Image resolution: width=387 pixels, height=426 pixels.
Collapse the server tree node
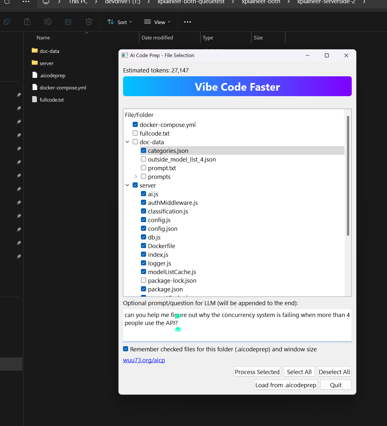click(x=128, y=185)
